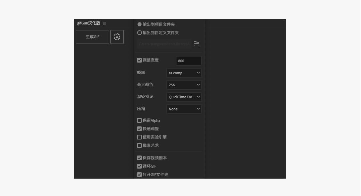The width and height of the screenshot is (361, 196).
Task: Click the width input showing 800
Action: [x=189, y=61]
